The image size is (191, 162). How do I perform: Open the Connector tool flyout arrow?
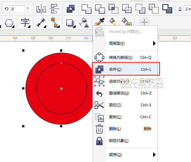pyautogui.click(x=58, y=26)
